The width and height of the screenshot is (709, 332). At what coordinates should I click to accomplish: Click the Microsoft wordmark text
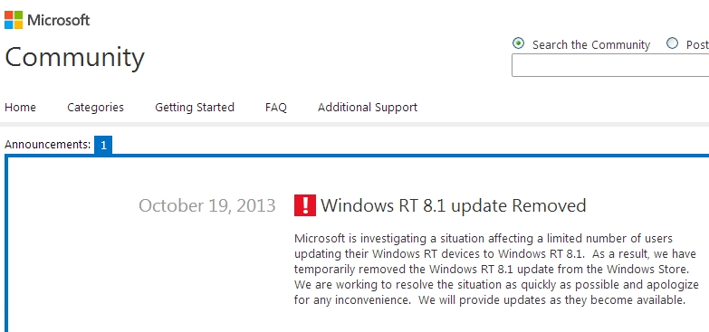(59, 20)
